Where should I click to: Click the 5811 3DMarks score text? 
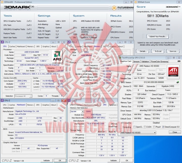[158, 16]
